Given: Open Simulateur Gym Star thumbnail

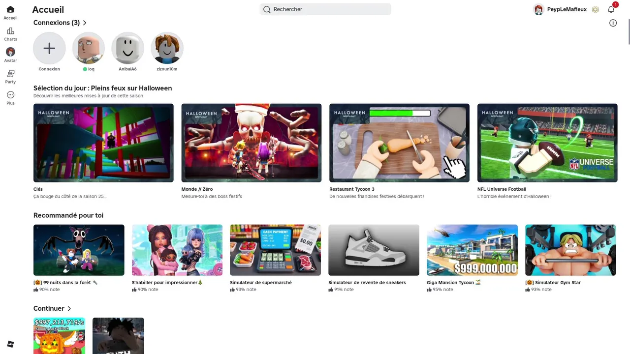Looking at the screenshot, I should pyautogui.click(x=570, y=250).
